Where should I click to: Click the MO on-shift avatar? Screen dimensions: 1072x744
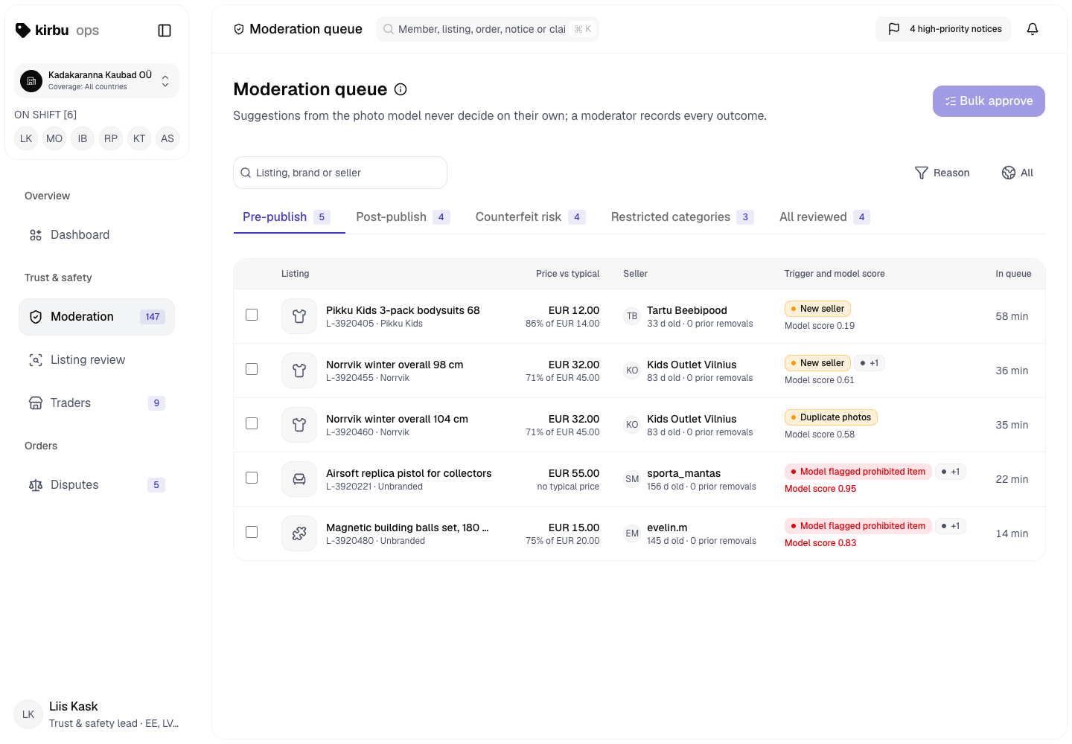(54, 138)
